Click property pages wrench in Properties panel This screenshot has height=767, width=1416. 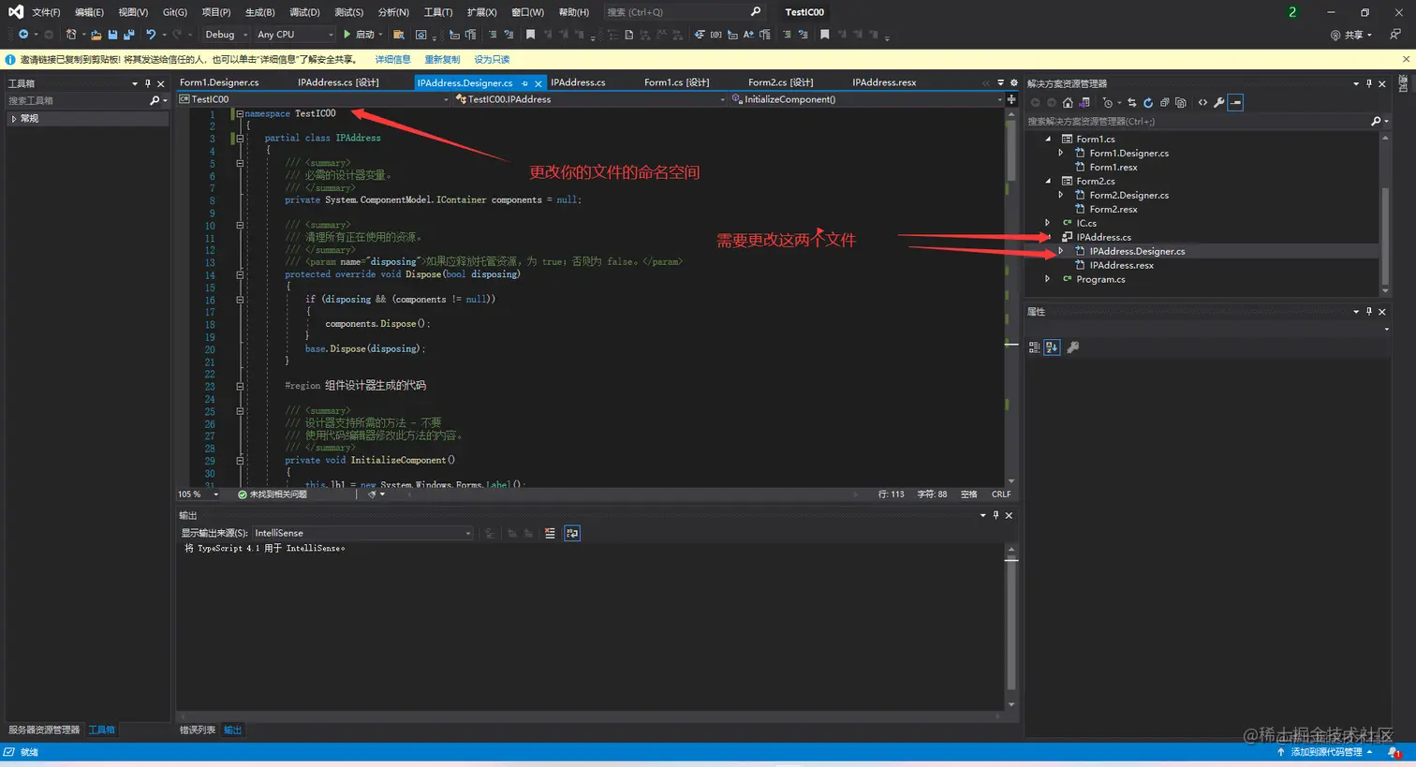(x=1073, y=347)
